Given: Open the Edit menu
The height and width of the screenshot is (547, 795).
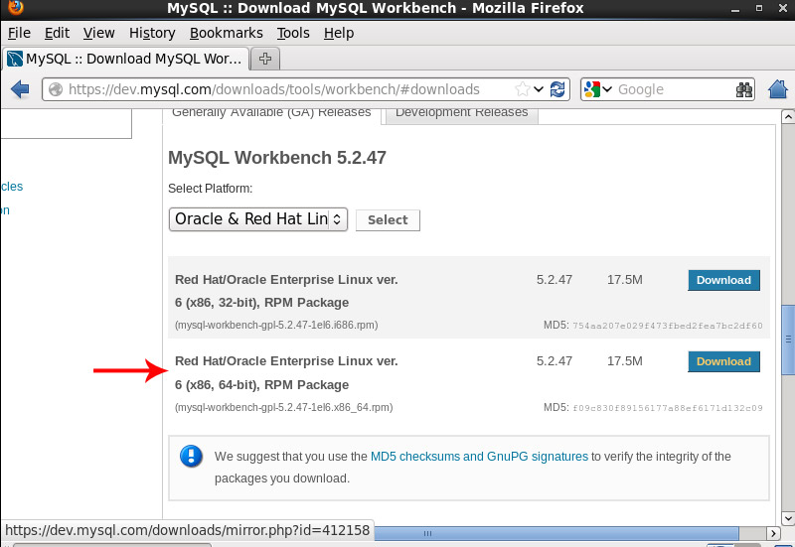Looking at the screenshot, I should pos(57,33).
